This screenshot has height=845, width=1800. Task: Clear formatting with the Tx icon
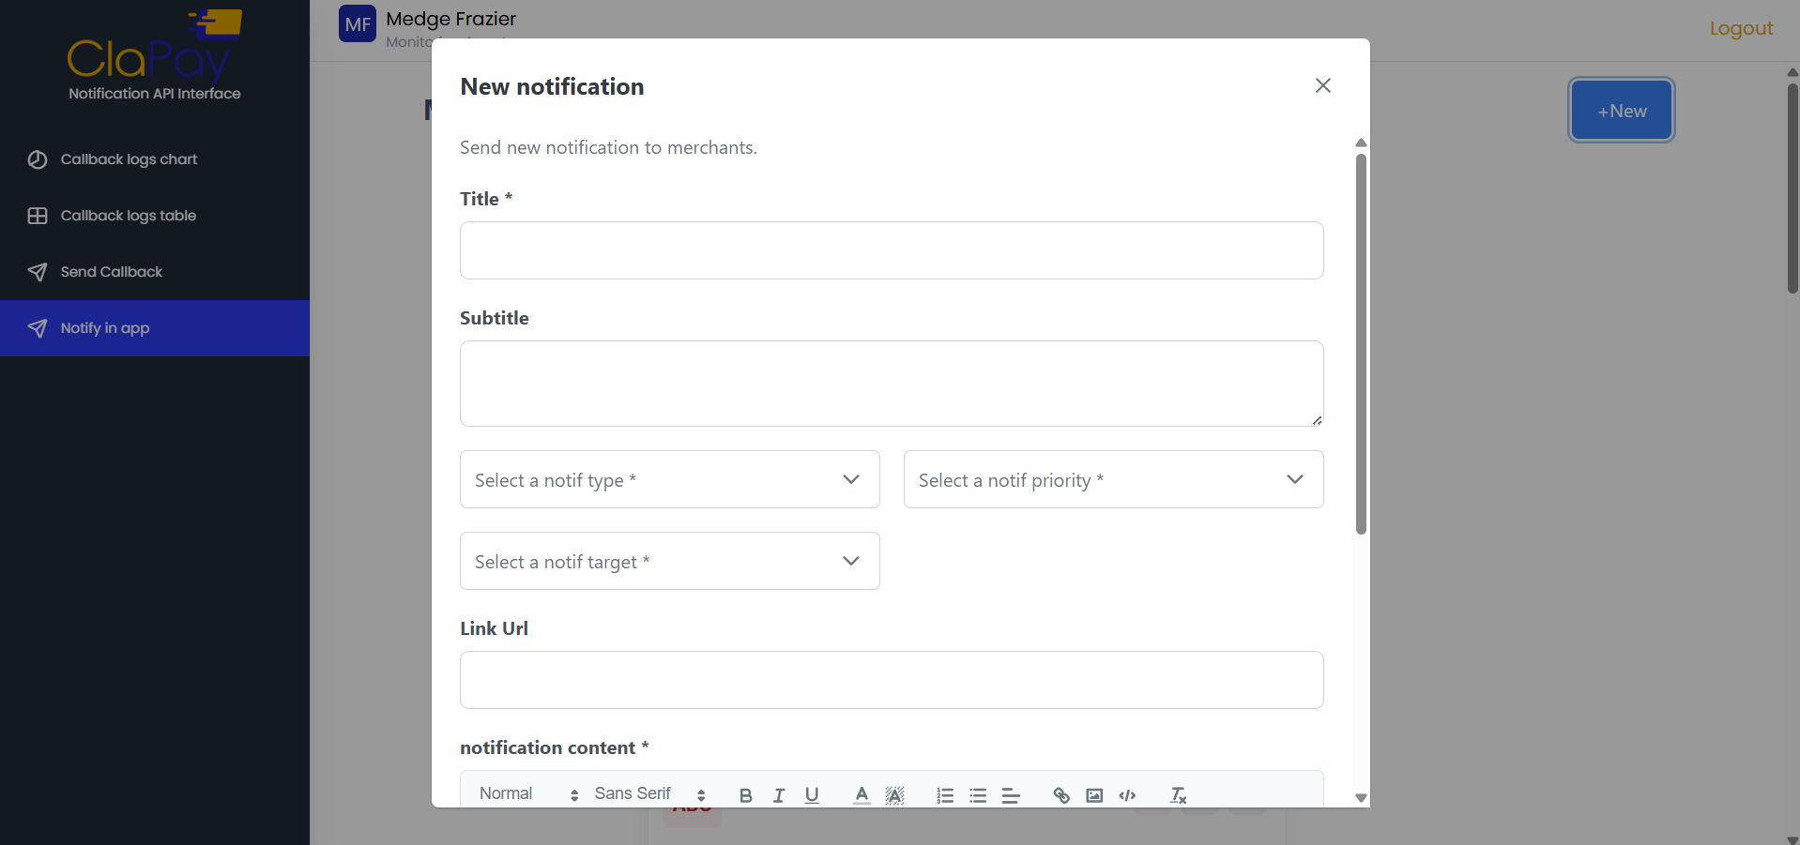tap(1177, 794)
